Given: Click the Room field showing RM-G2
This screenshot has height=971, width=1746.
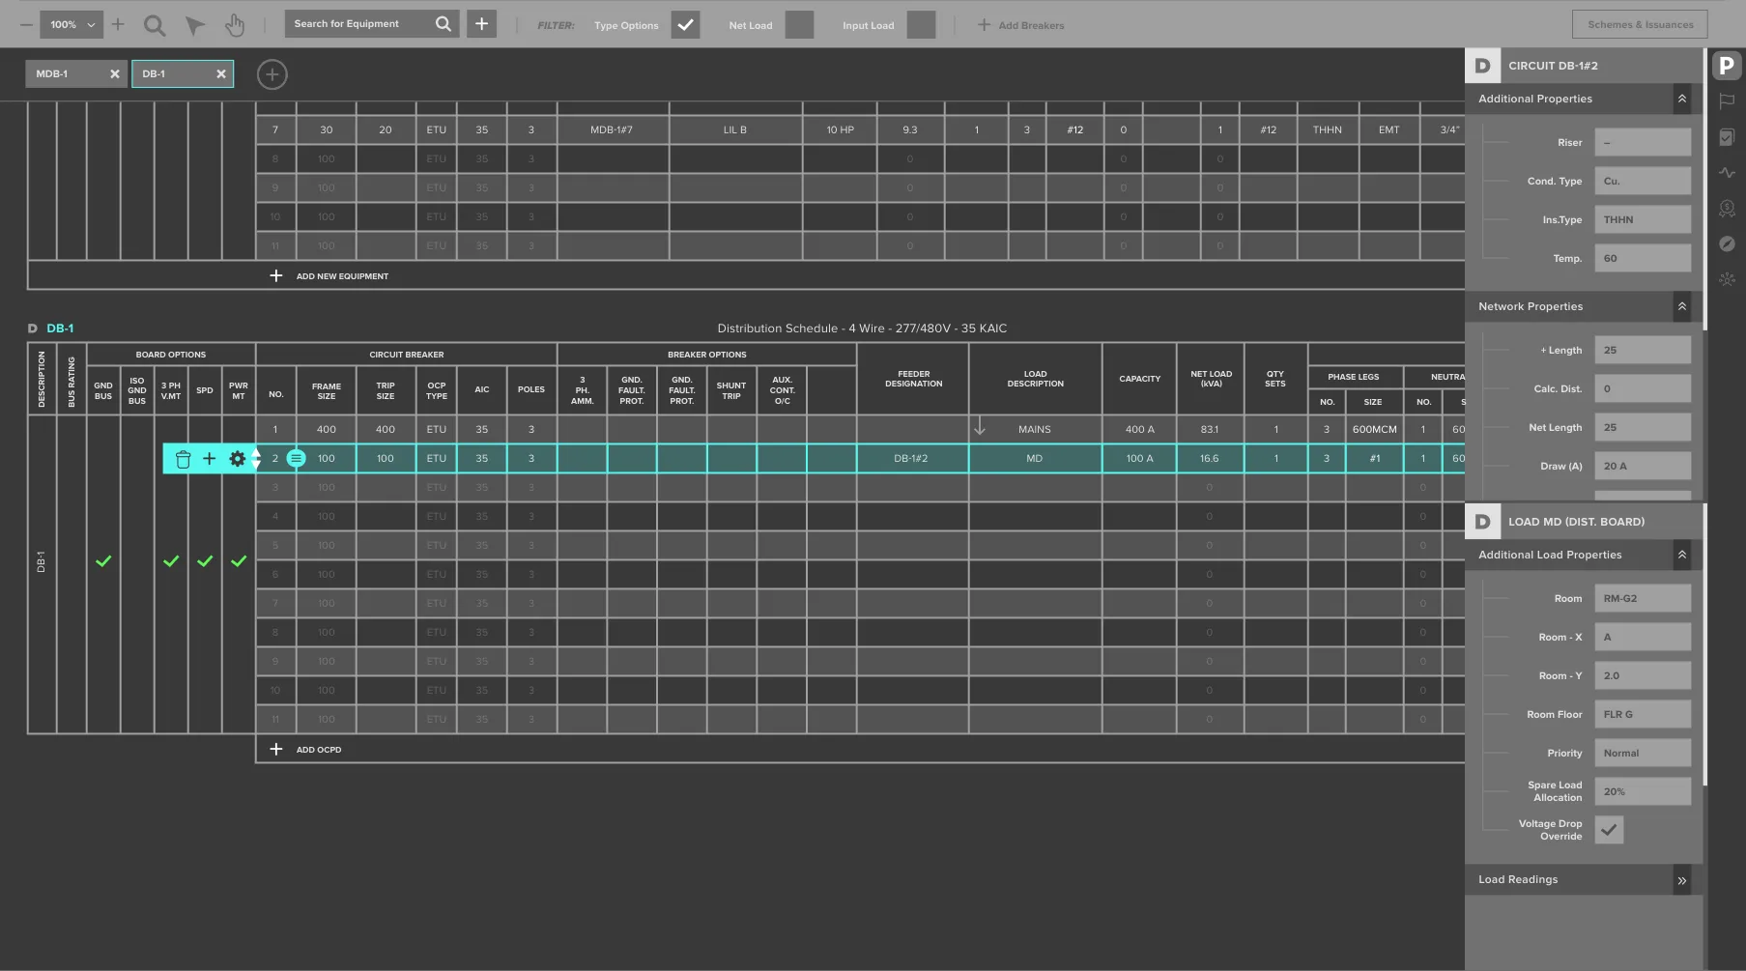Looking at the screenshot, I should click(1643, 599).
